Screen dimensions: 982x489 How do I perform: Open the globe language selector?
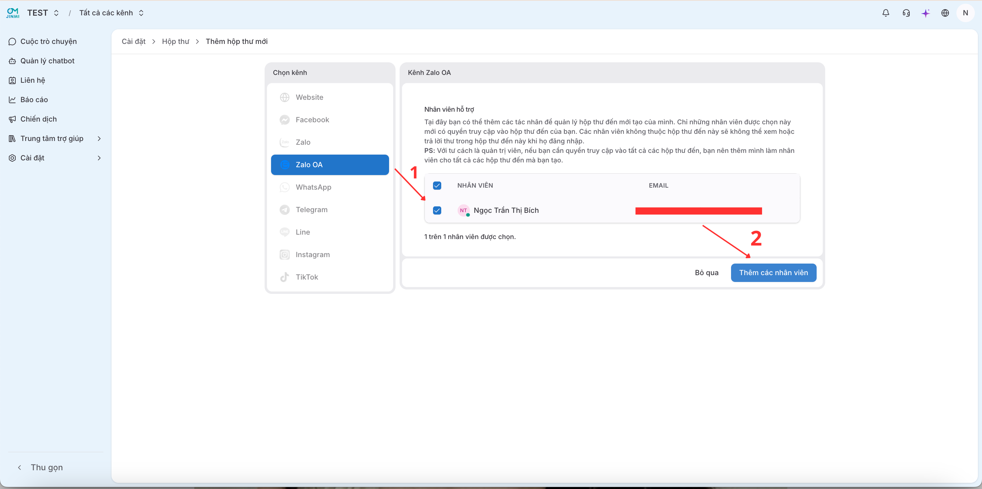point(945,13)
